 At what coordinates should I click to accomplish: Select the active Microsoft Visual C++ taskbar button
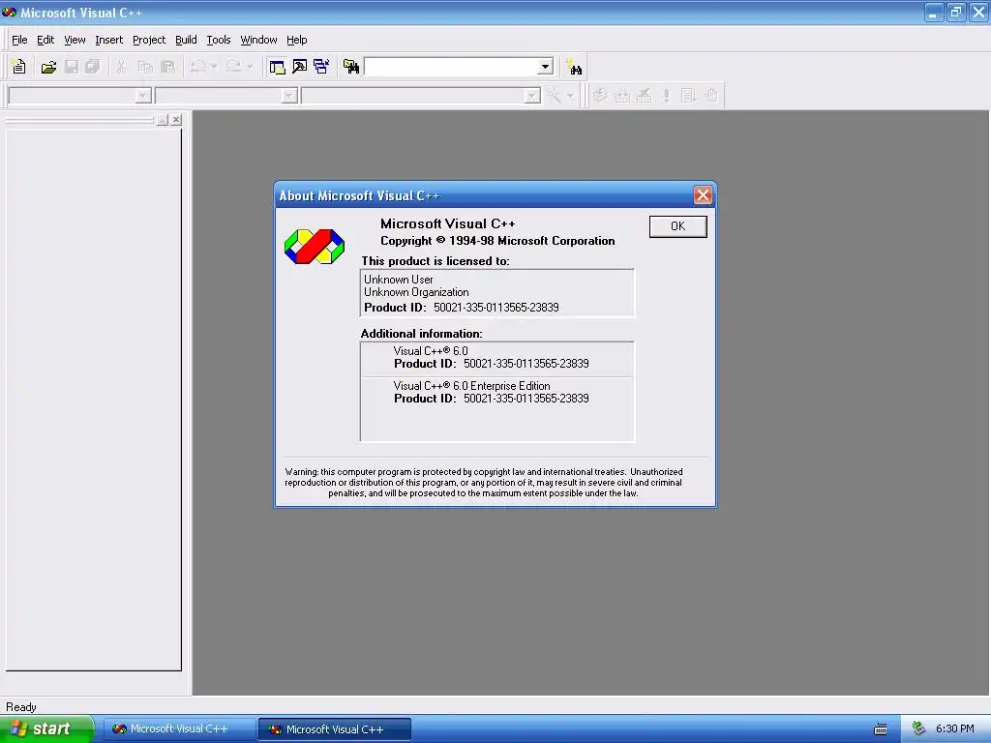click(x=335, y=729)
